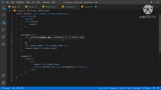Viewport: 161px width, 90px height.
Task: Click Ln 13, Col 13 status item
Action: [104, 88]
